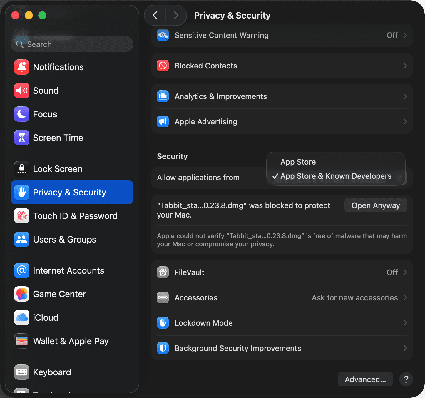The height and width of the screenshot is (398, 425).
Task: Click the Game Center icon
Action: pos(22,294)
